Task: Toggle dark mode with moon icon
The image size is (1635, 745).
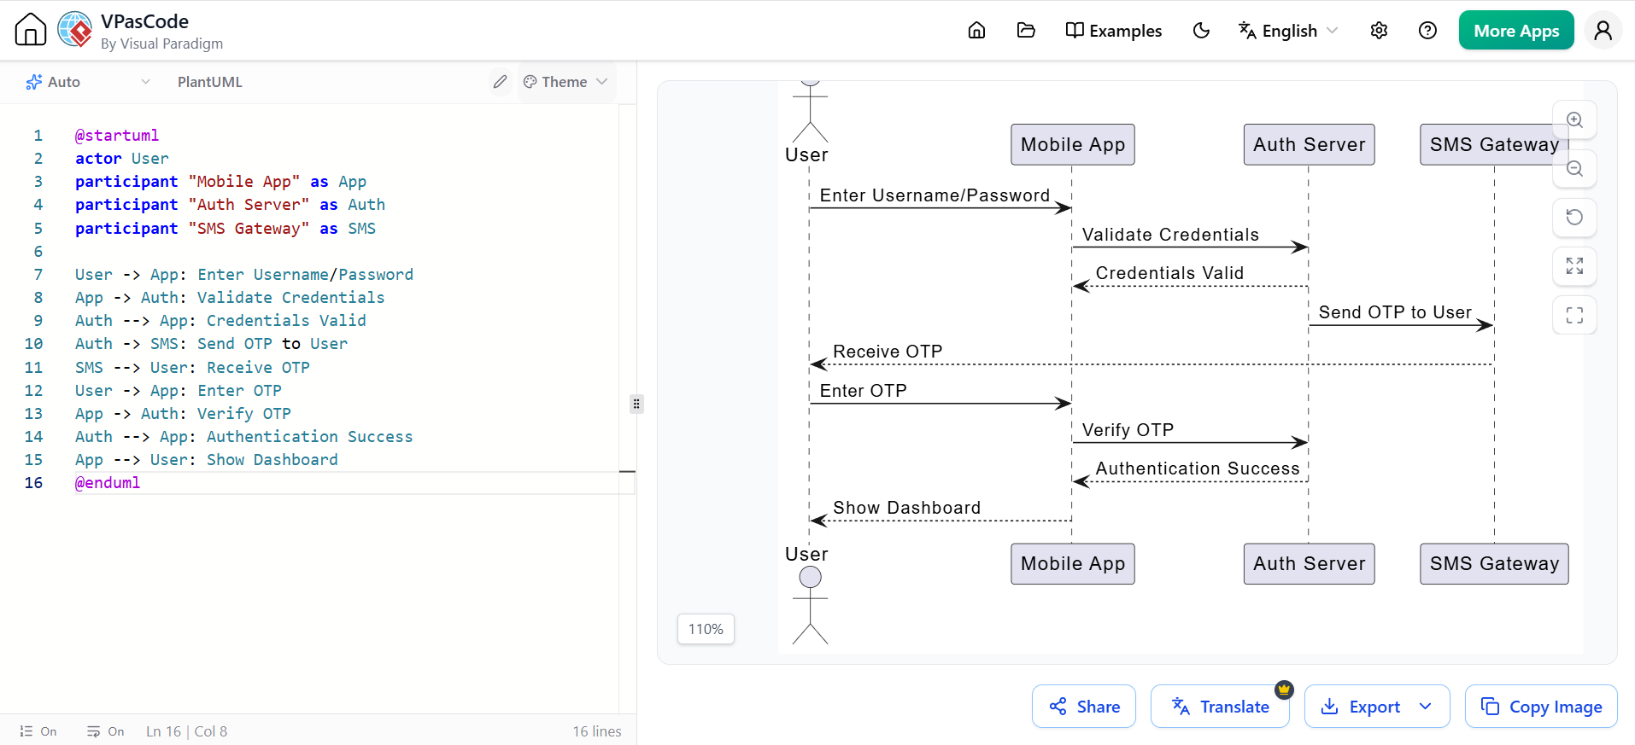Action: pos(1201,31)
